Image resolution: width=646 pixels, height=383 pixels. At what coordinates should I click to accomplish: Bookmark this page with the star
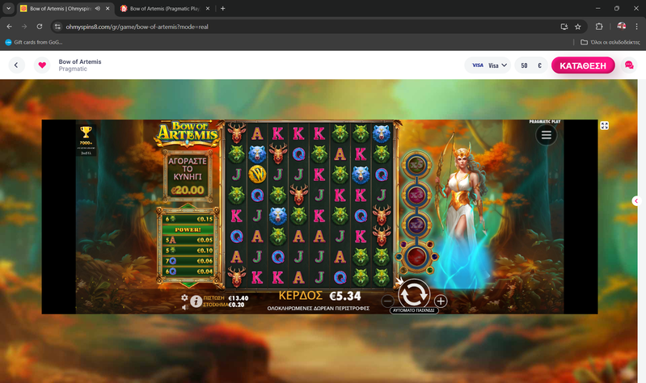[577, 27]
